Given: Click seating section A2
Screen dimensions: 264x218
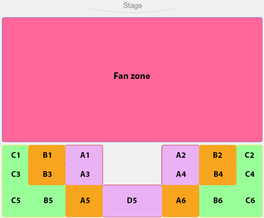Looking at the screenshot, I should [181, 155].
